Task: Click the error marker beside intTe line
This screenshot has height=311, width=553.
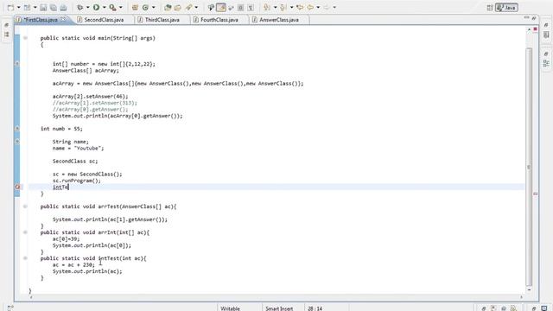Action: 17,187
